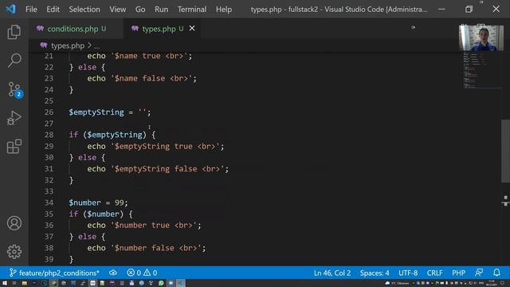Click the PHP file icon on conditions.php tab

pos(40,29)
